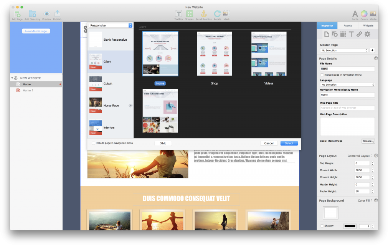388x245 pixels.
Task: Switch to the Assets tab
Action: [348, 25]
